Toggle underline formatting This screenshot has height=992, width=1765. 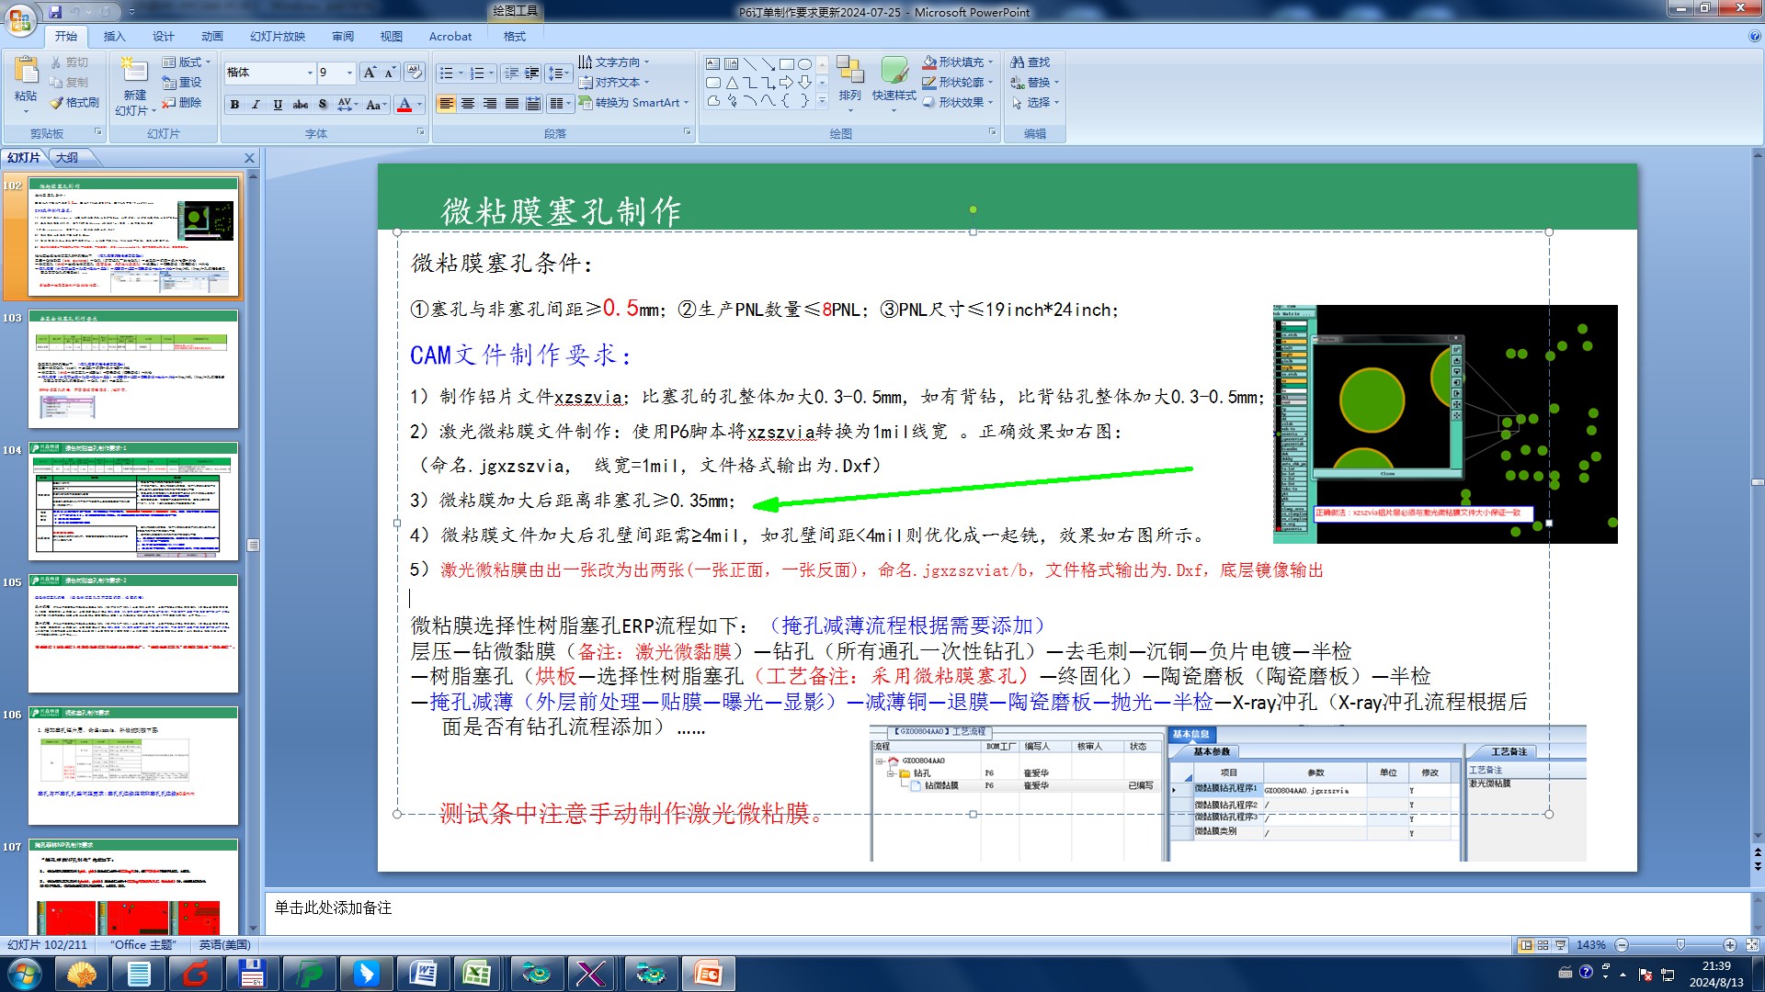click(x=278, y=105)
